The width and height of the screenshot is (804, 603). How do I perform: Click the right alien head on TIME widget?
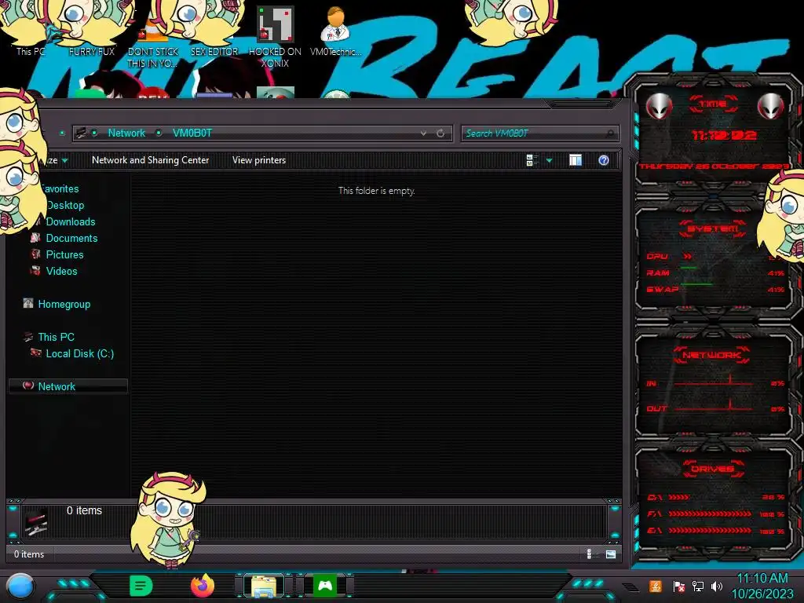(771, 106)
